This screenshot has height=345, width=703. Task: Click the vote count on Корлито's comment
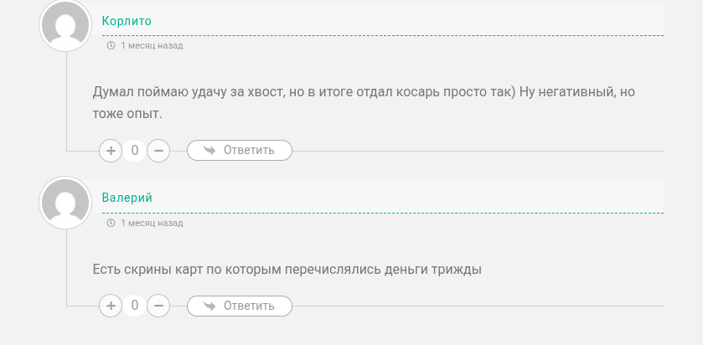135,151
